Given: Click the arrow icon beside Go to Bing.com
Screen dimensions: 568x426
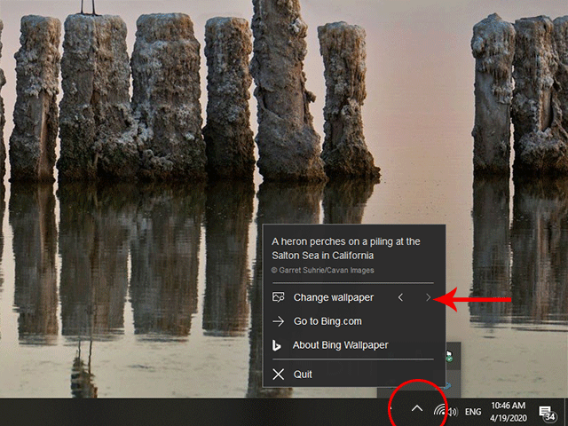Looking at the screenshot, I should tap(278, 321).
